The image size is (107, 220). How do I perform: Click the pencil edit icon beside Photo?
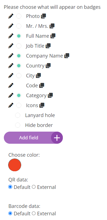click(x=11, y=16)
